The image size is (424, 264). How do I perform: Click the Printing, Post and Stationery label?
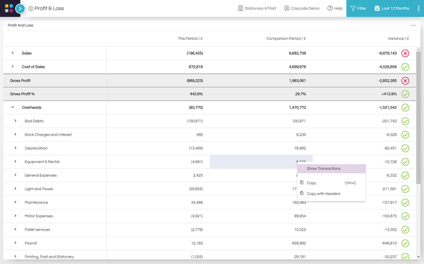[49, 257]
